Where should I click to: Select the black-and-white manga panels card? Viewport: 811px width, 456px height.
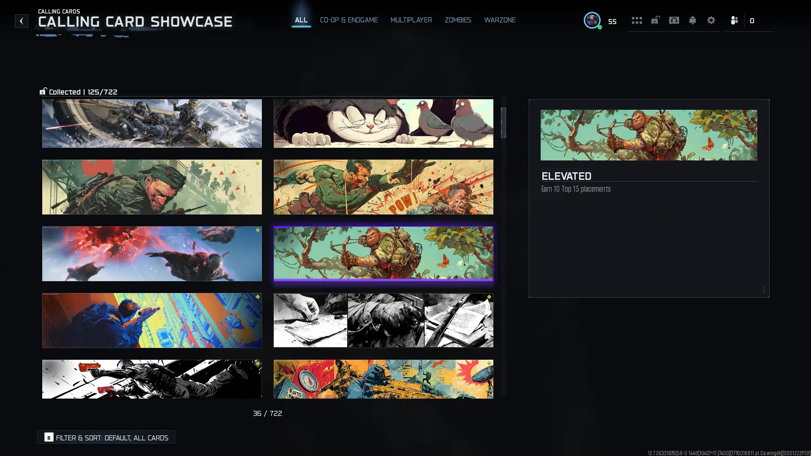[x=383, y=320]
